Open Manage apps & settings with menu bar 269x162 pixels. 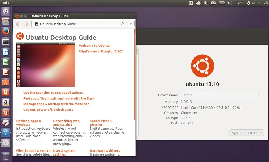(56, 104)
